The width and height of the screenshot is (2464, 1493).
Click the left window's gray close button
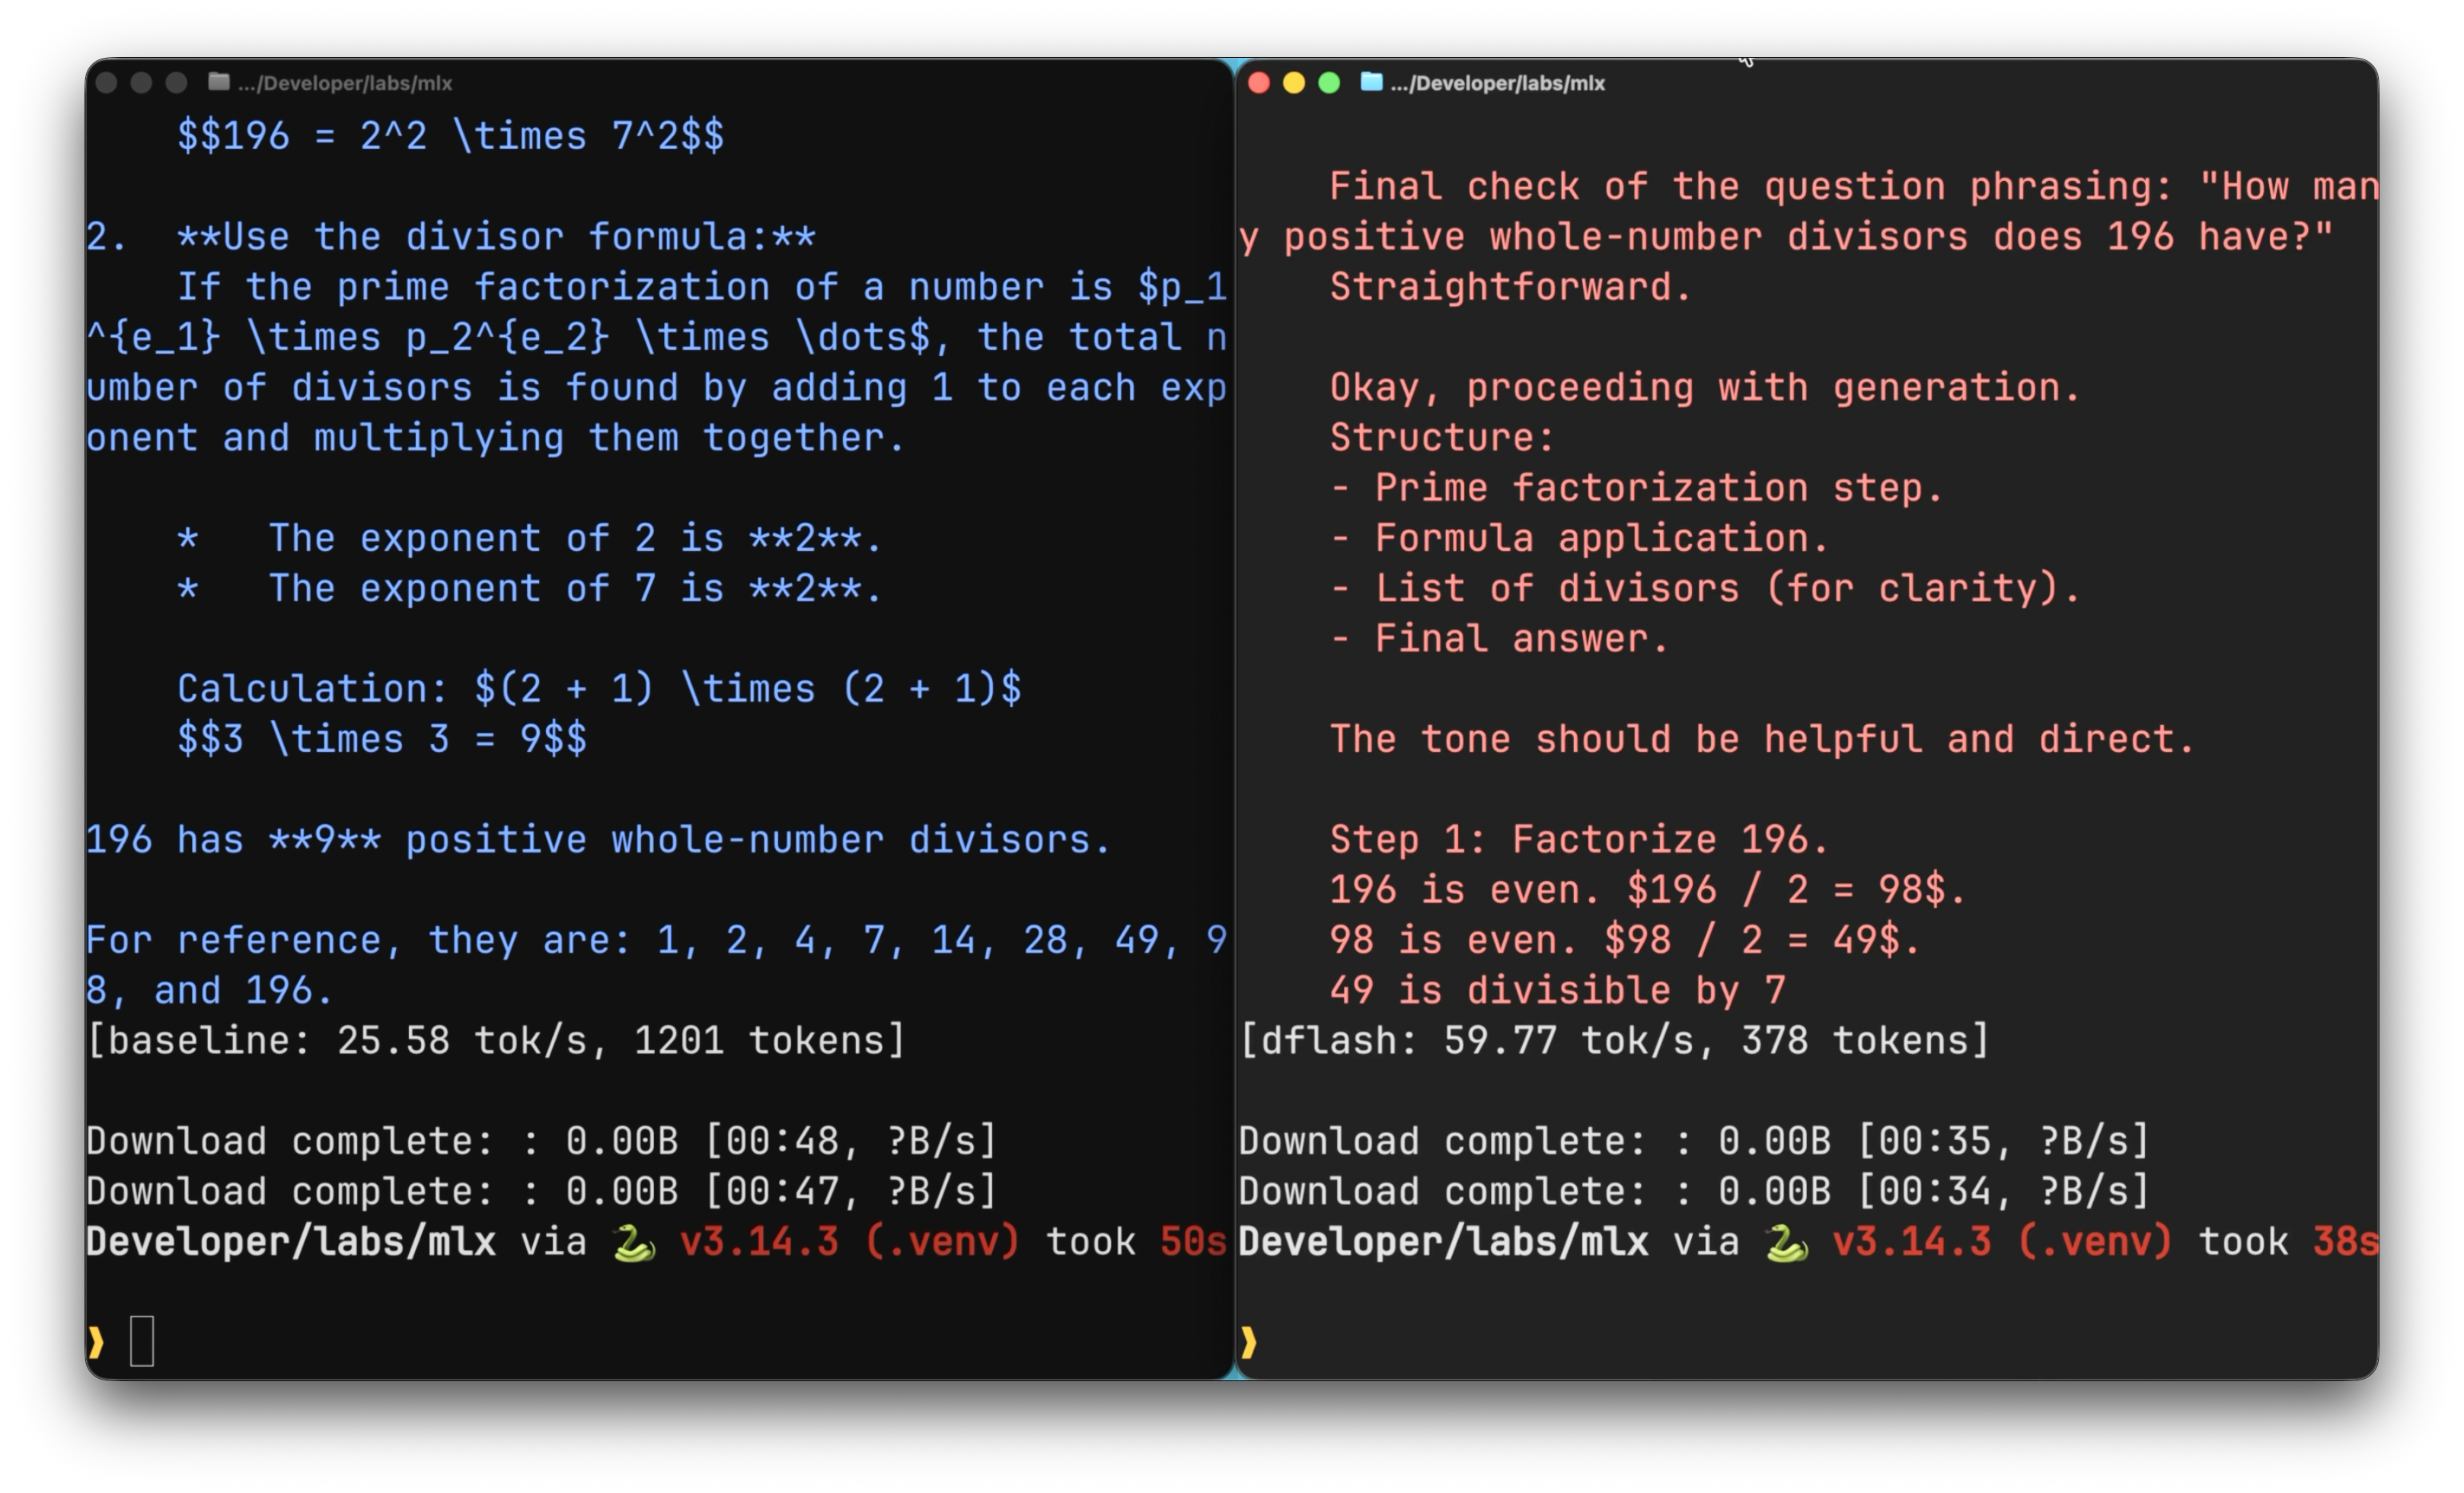click(x=106, y=83)
